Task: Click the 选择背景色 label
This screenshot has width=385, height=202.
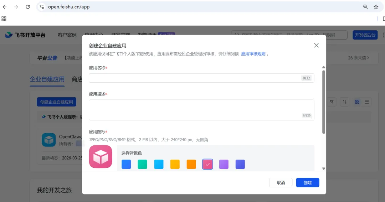Action: [132, 153]
